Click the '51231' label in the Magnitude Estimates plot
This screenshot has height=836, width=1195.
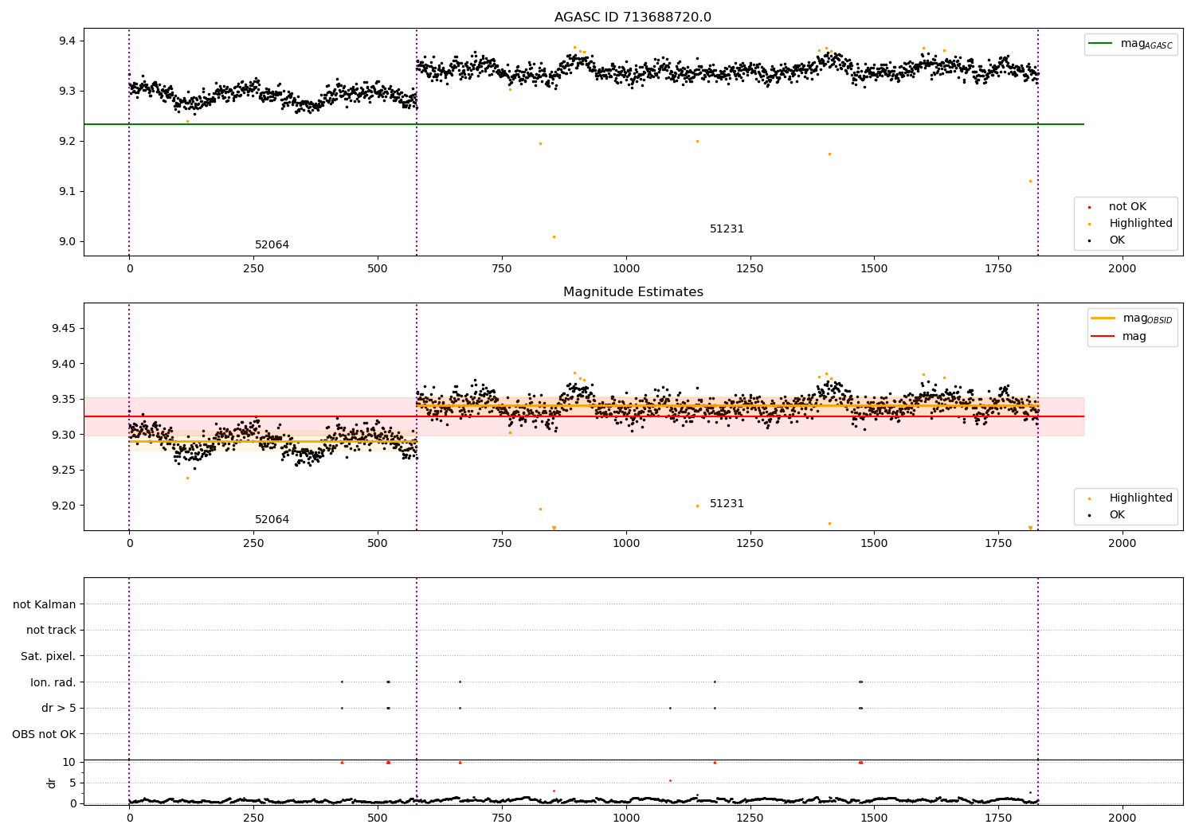[727, 504]
